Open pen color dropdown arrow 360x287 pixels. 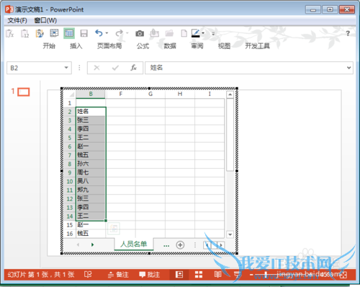(203, 33)
